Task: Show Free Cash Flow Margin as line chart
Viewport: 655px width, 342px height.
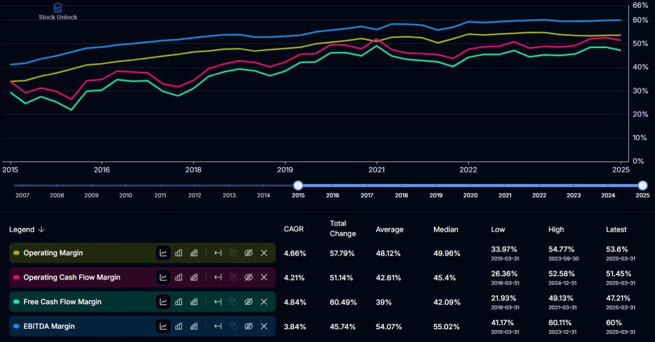Action: 163,302
